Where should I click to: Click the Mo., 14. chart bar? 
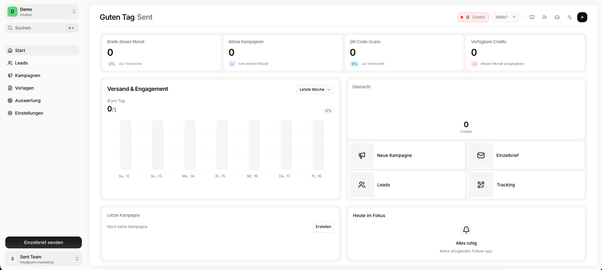[x=190, y=145]
